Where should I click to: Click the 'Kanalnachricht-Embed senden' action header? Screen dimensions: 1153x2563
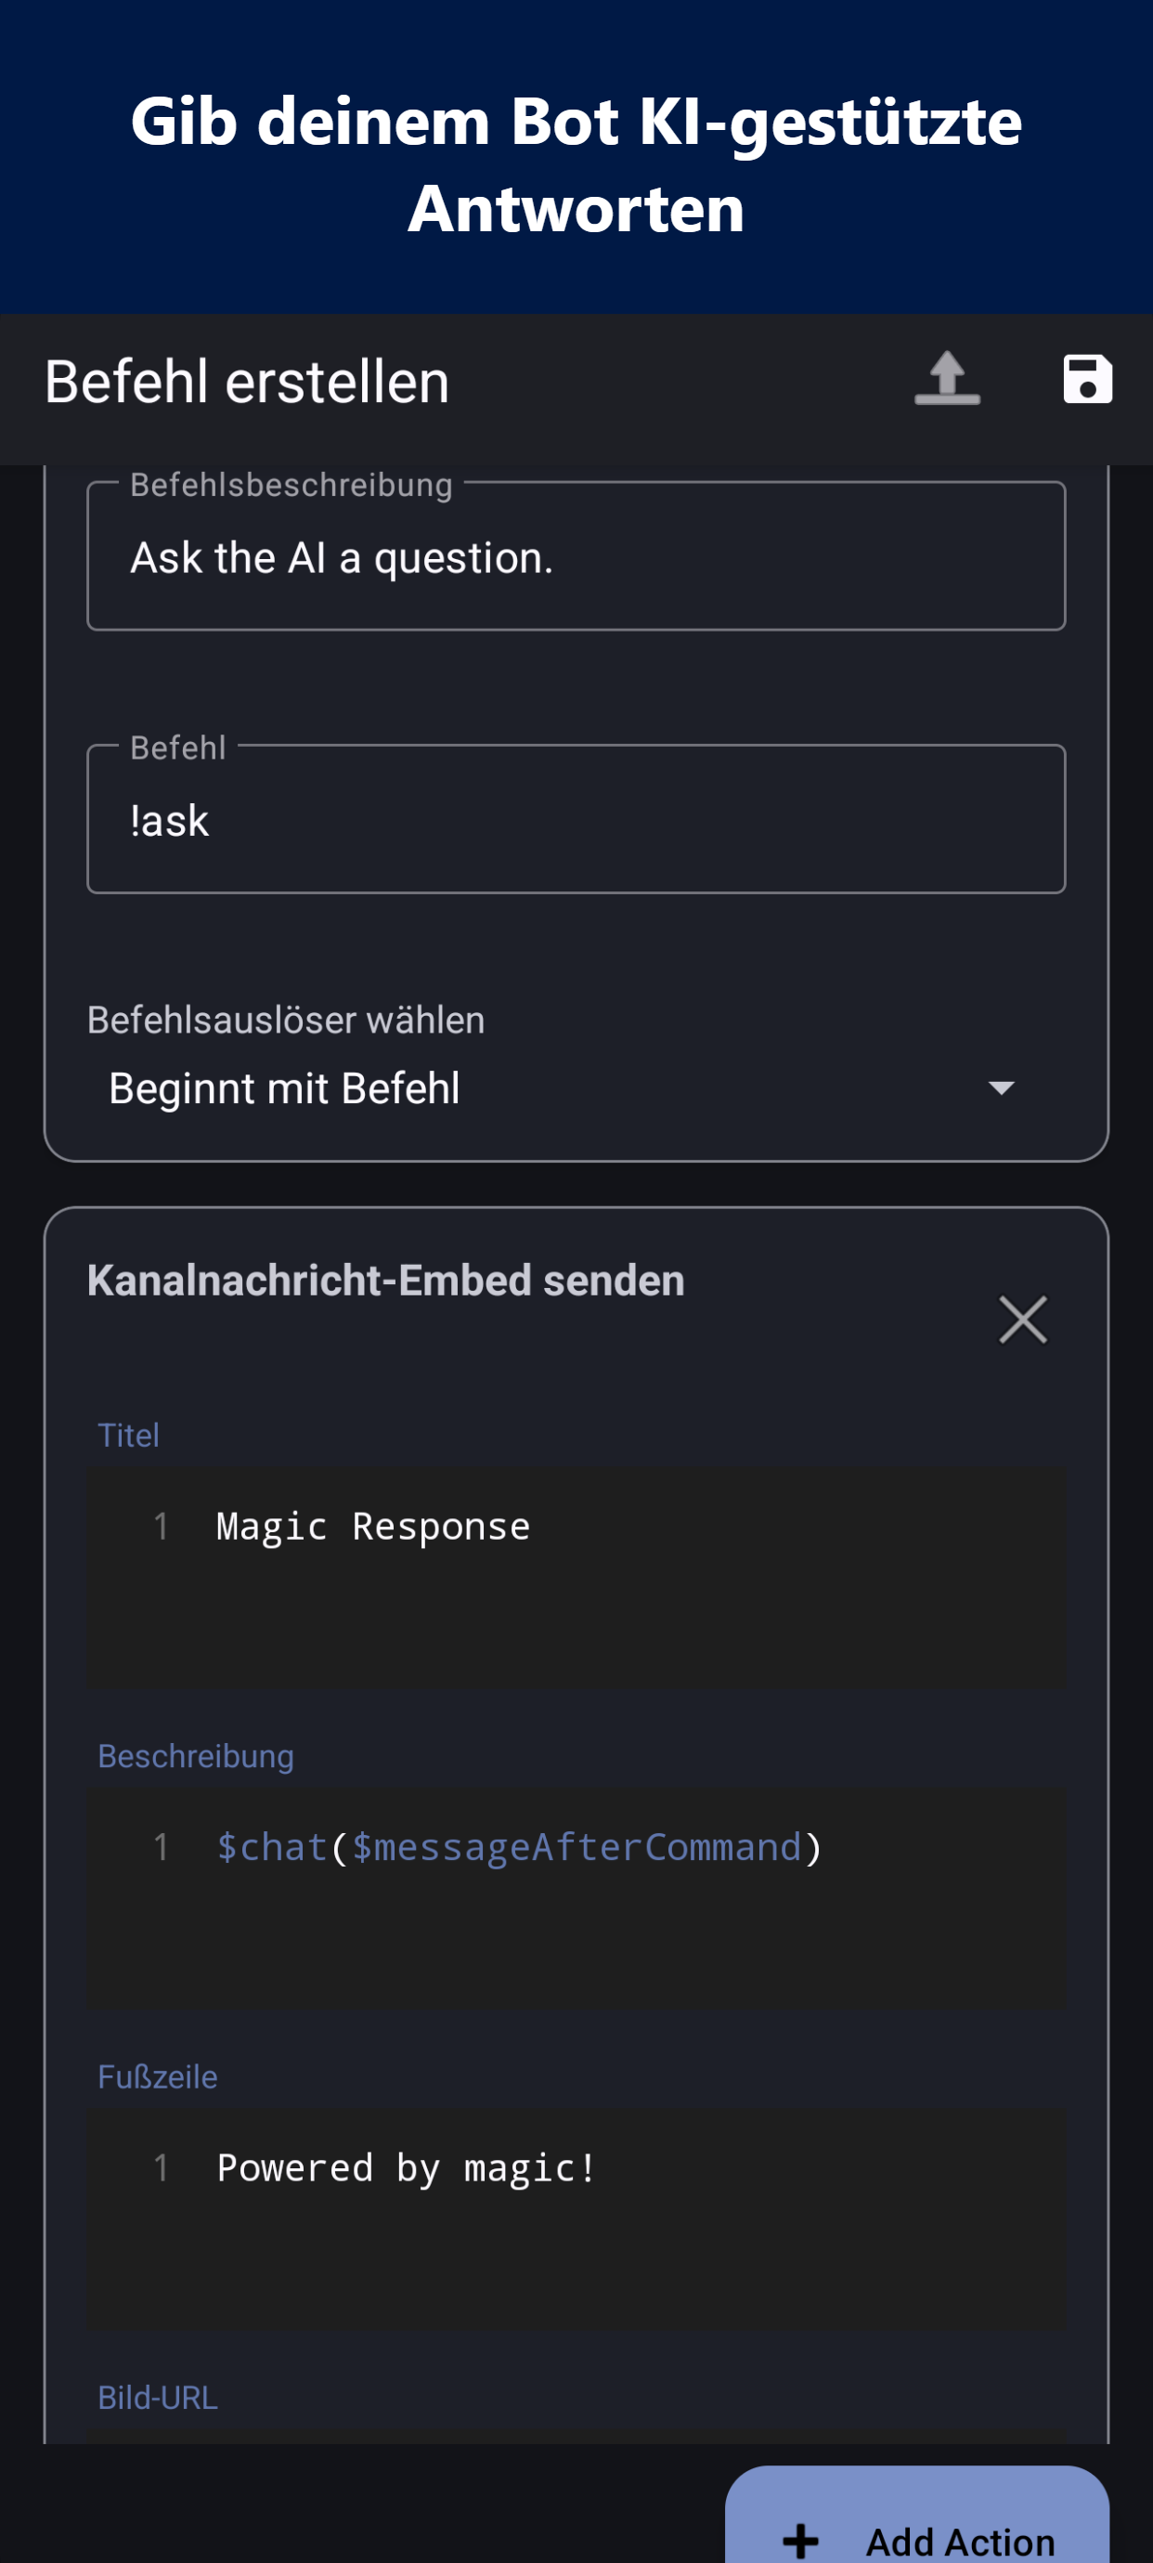[385, 1281]
